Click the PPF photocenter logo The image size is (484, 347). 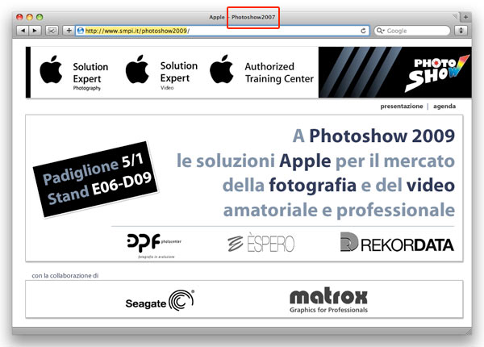(154, 245)
